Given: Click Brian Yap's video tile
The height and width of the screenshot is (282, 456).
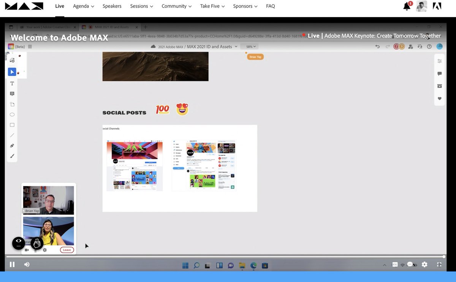Looking at the screenshot, I should (48, 200).
